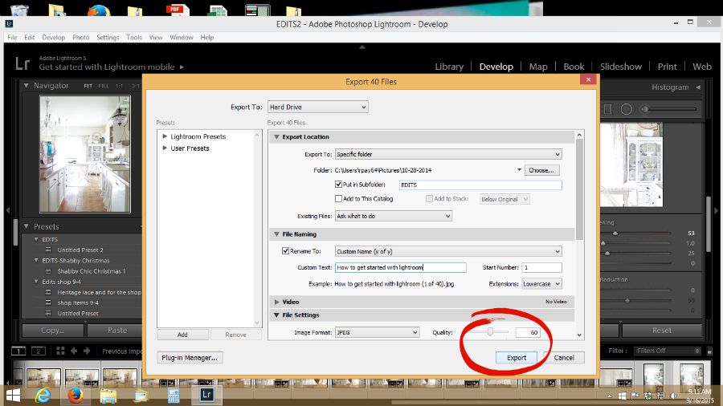The width and height of the screenshot is (723, 406).
Task: Open the Extensions Lowercase dropdown
Action: [x=541, y=284]
